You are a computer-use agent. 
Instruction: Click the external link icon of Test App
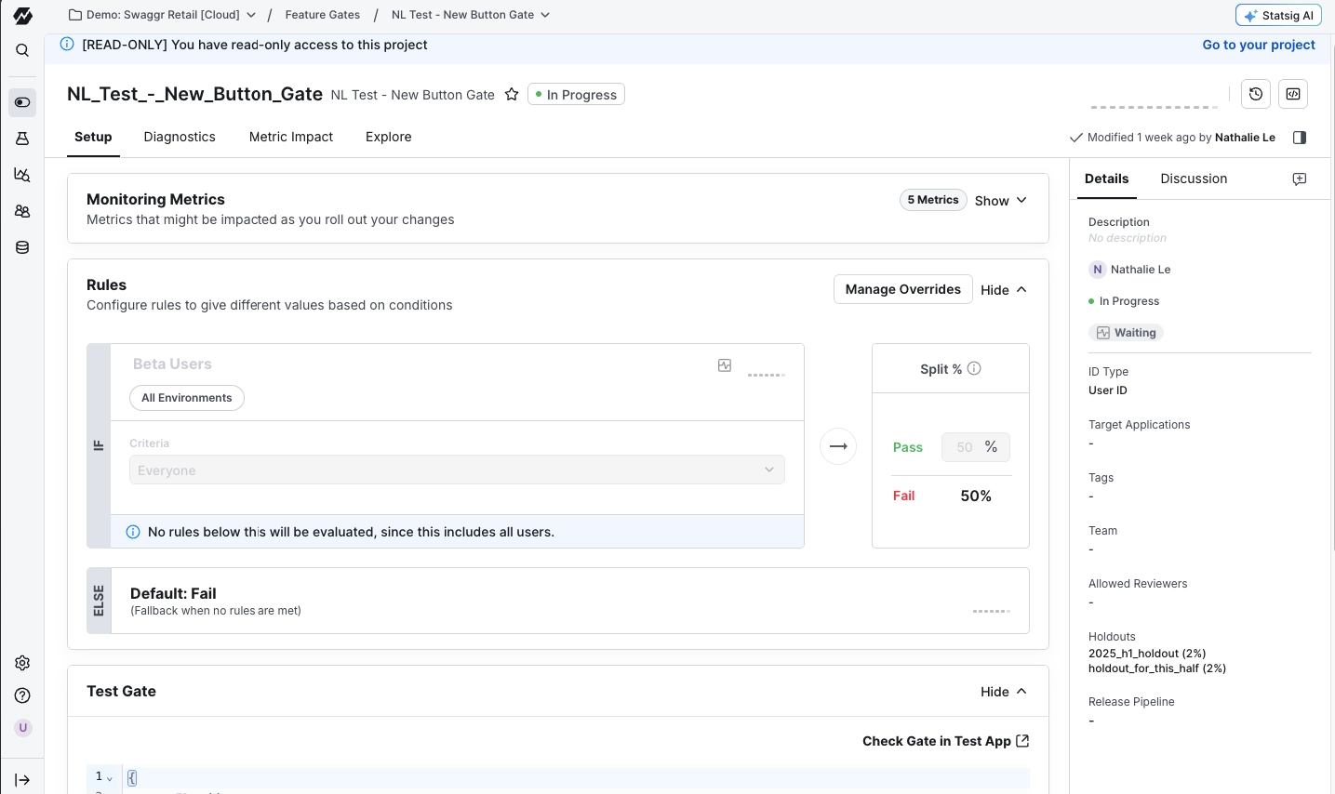[1022, 741]
